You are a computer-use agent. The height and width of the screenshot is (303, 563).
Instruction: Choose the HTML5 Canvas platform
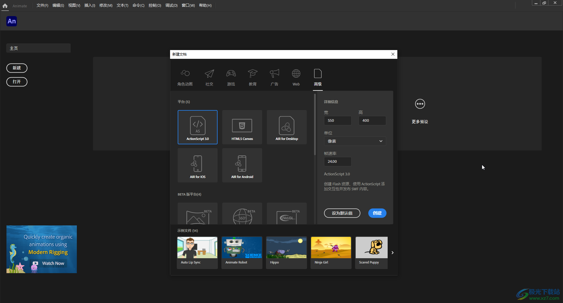coord(242,127)
